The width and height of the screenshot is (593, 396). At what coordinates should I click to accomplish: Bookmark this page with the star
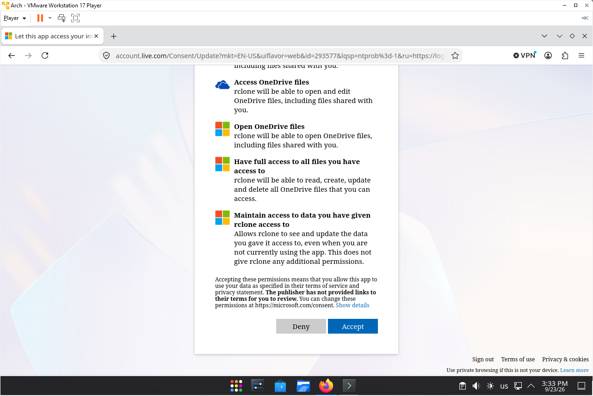pyautogui.click(x=455, y=55)
